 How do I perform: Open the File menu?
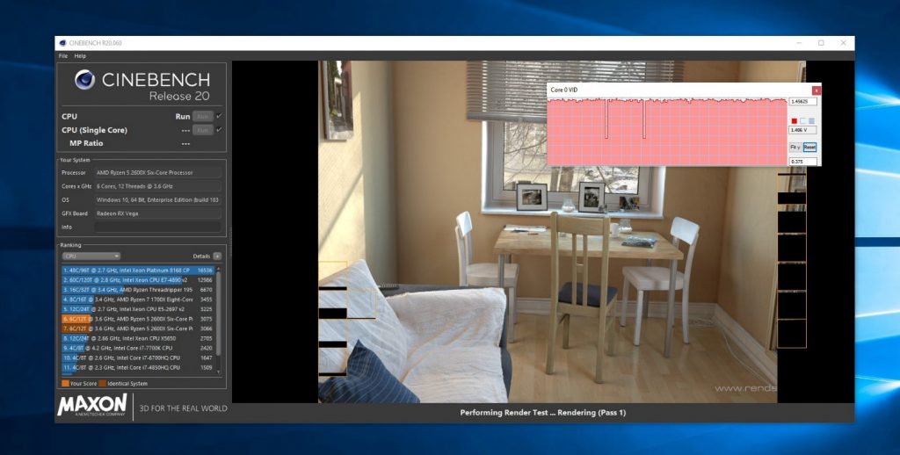pyautogui.click(x=62, y=56)
